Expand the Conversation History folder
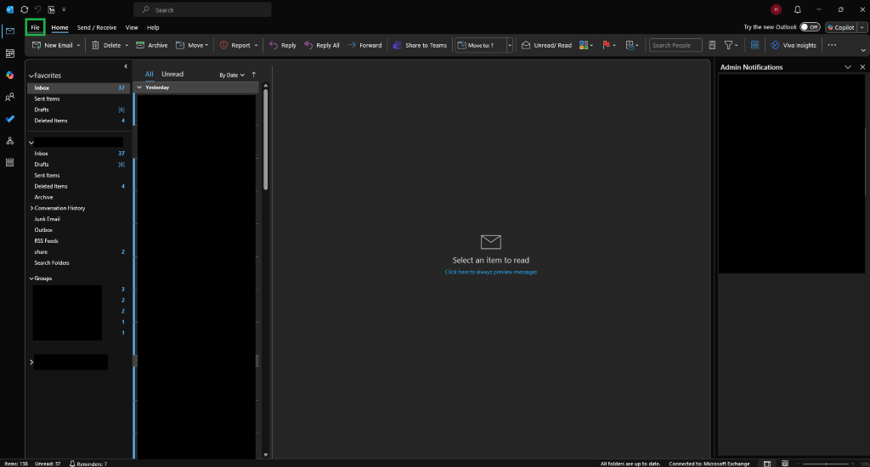 click(x=31, y=208)
